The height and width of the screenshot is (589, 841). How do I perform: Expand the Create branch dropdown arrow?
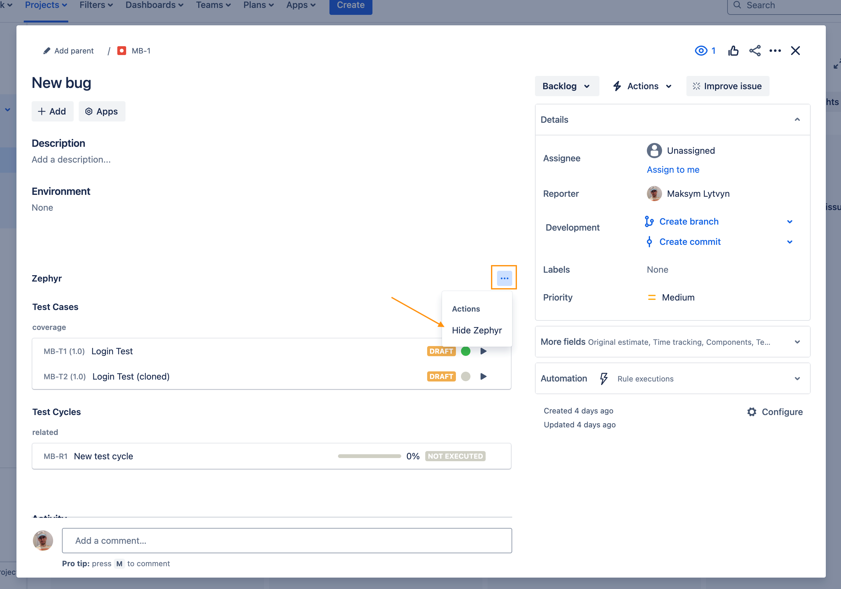(x=789, y=222)
